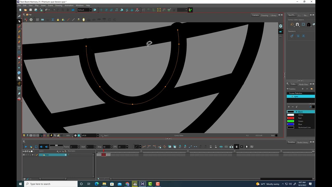Switch to the Drawing view tab
This screenshot has height=187, width=332.
[x=265, y=15]
